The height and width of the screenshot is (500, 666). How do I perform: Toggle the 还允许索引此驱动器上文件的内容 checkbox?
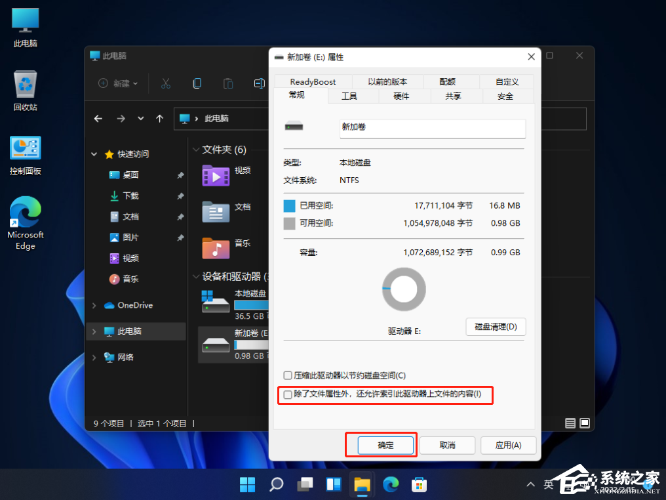pyautogui.click(x=288, y=394)
